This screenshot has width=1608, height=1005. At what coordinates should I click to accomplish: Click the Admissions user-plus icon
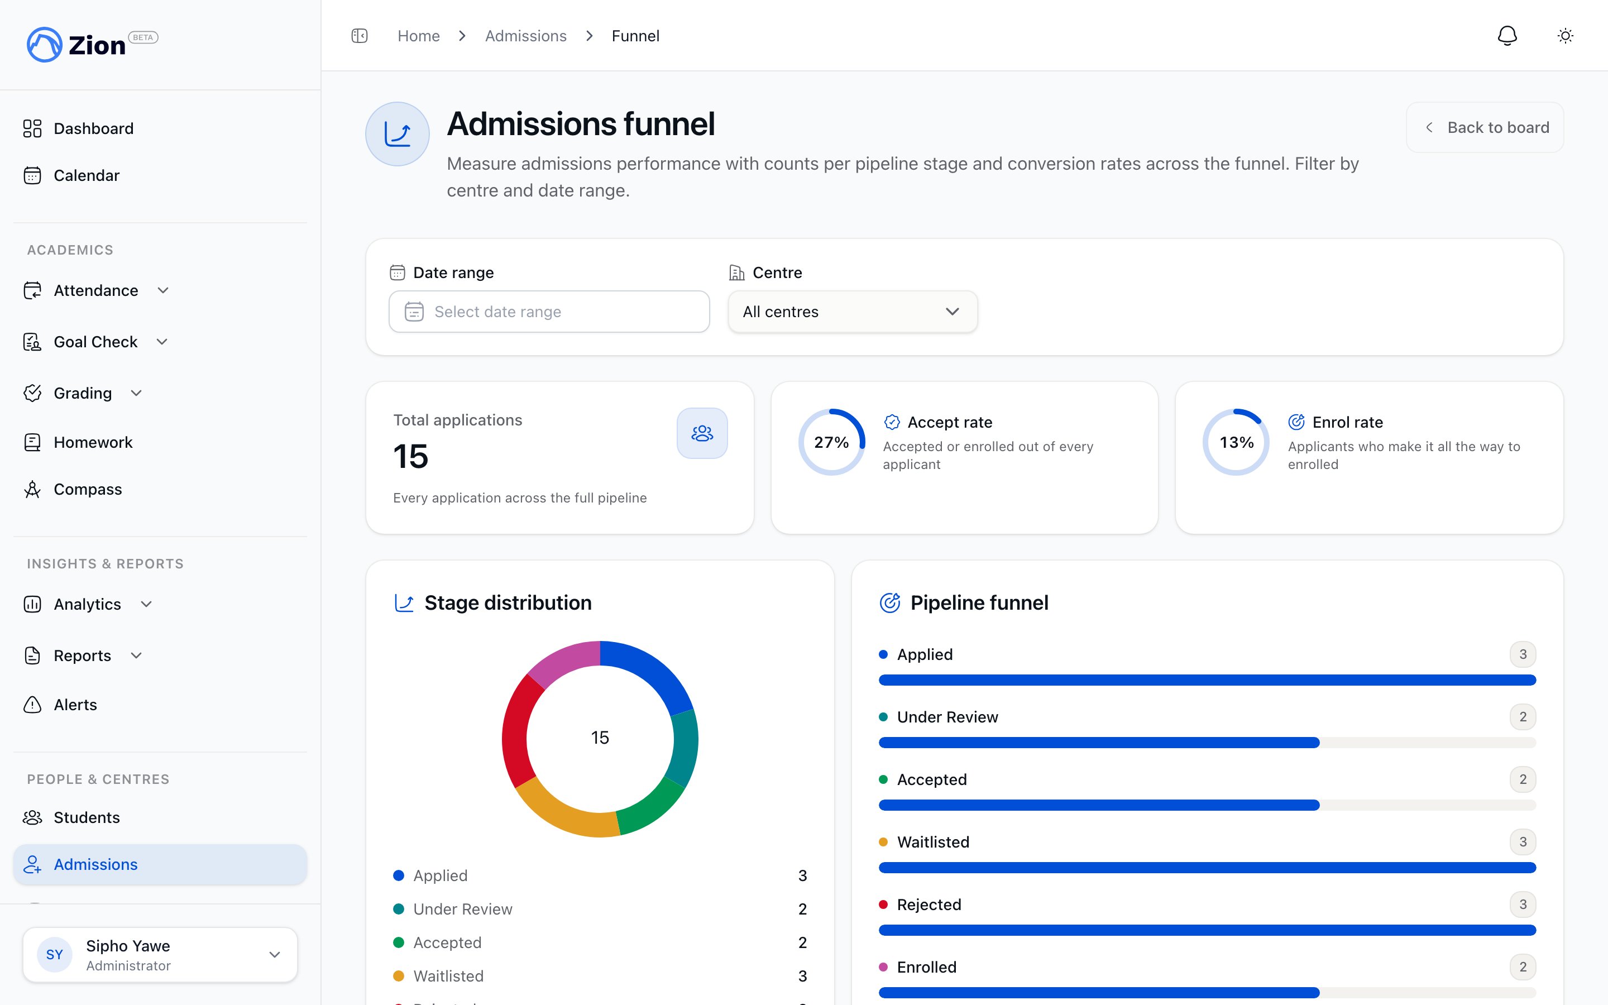click(32, 864)
